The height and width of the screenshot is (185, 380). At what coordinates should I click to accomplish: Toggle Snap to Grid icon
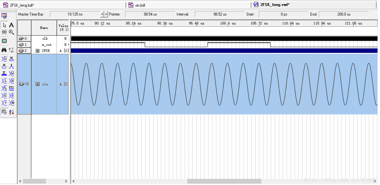[x=4, y=112]
